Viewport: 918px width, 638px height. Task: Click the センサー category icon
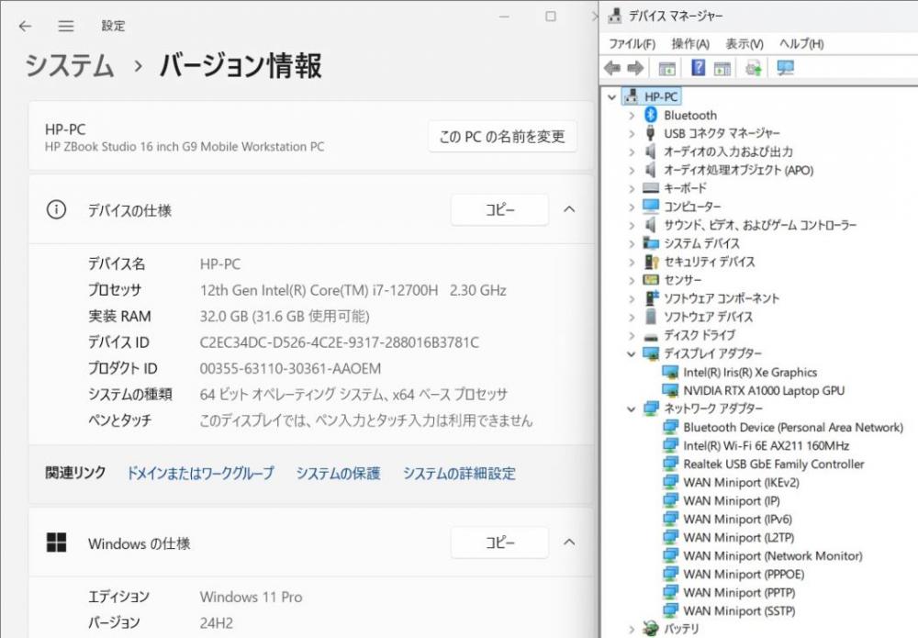[x=651, y=280]
